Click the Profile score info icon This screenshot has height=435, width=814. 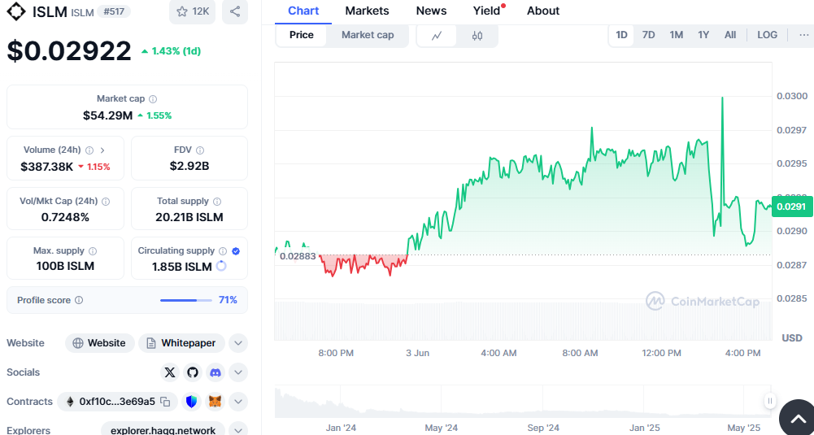[x=79, y=300]
